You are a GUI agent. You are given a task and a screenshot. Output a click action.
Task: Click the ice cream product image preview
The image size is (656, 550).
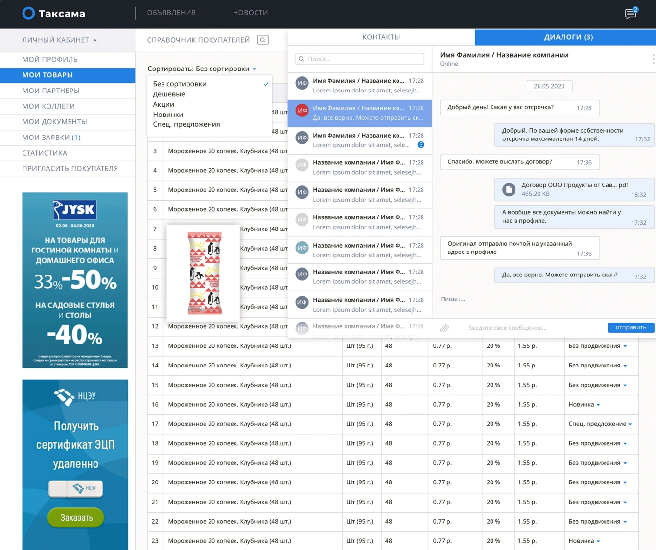pyautogui.click(x=203, y=273)
